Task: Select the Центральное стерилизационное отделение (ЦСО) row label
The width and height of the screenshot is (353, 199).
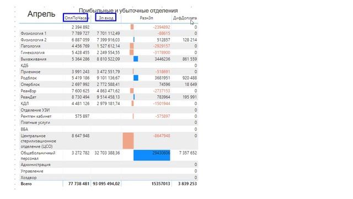Action: (39, 142)
